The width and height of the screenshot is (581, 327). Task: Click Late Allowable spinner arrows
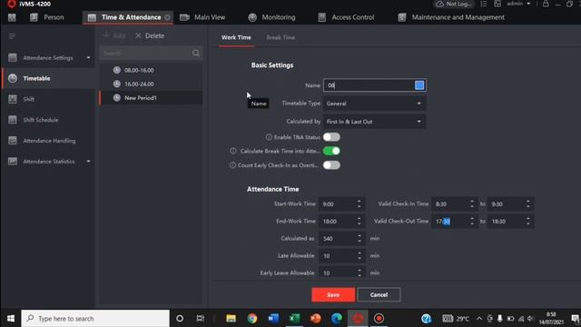pos(359,256)
